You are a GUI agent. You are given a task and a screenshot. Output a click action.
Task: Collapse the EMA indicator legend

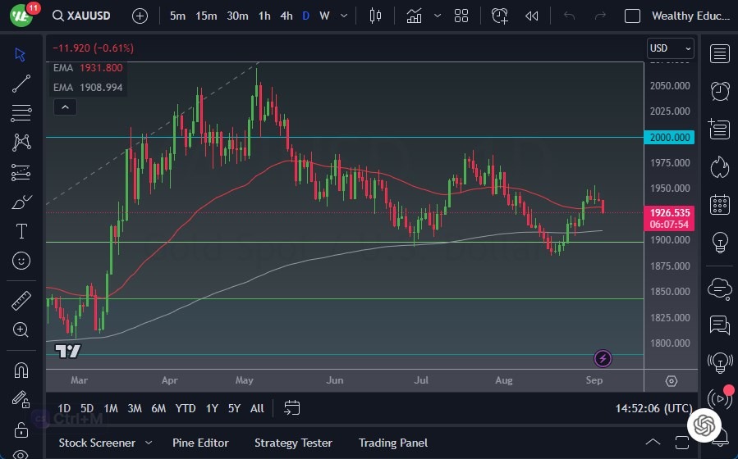click(65, 107)
